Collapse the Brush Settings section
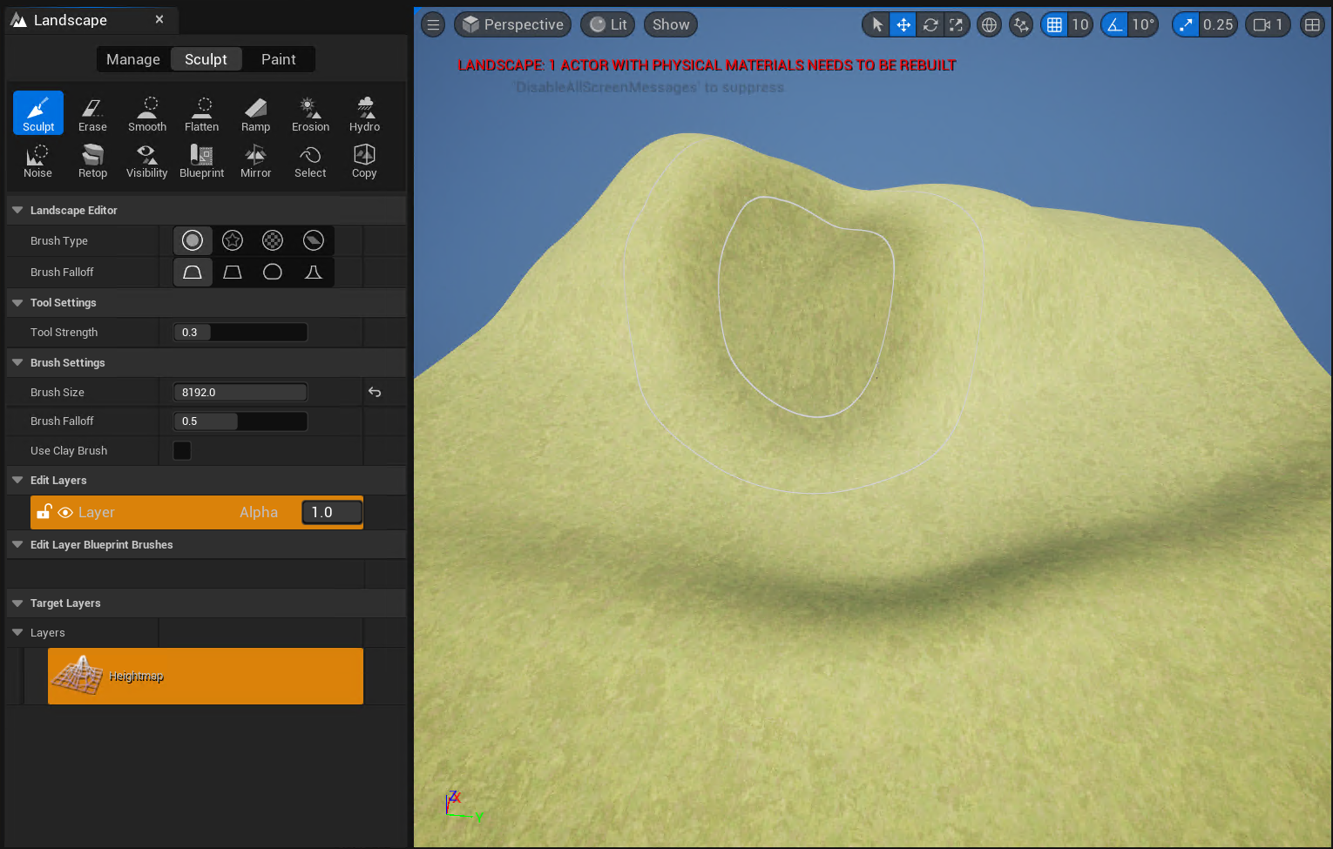Image resolution: width=1333 pixels, height=849 pixels. (17, 362)
